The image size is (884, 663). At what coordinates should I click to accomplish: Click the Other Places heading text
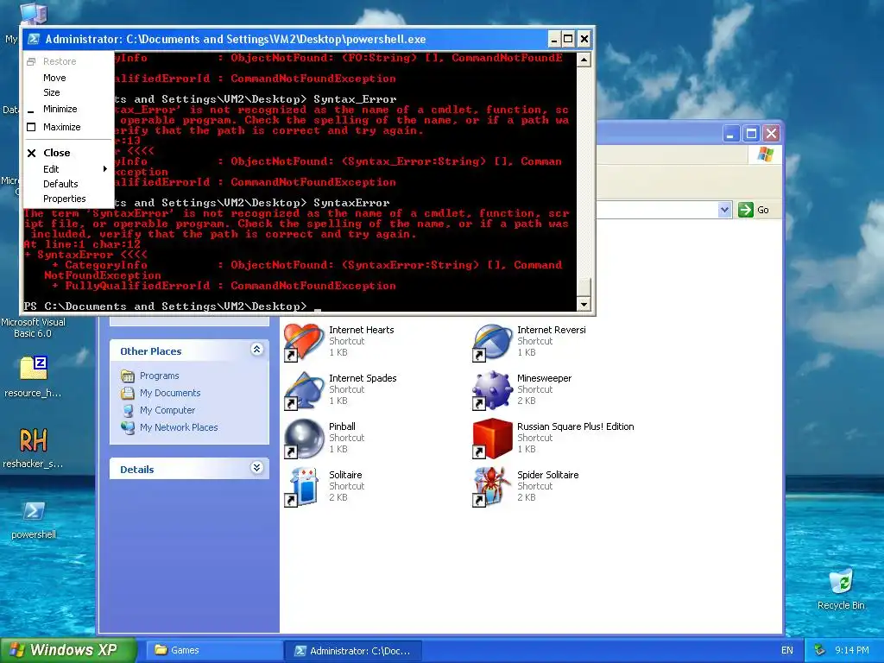(x=150, y=351)
